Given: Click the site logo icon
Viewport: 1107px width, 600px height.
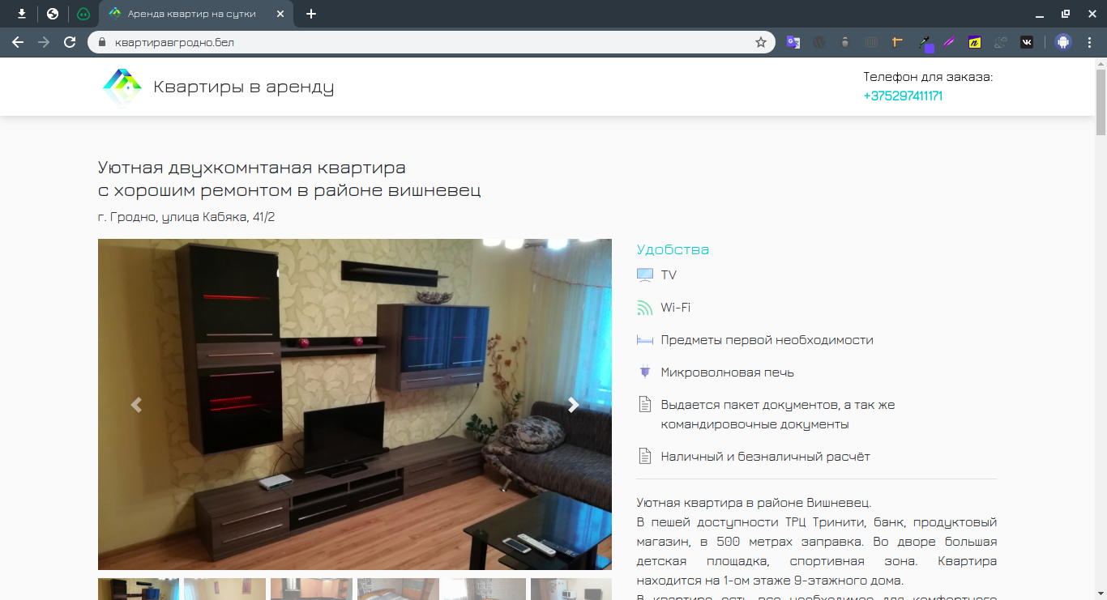Looking at the screenshot, I should pos(122,87).
